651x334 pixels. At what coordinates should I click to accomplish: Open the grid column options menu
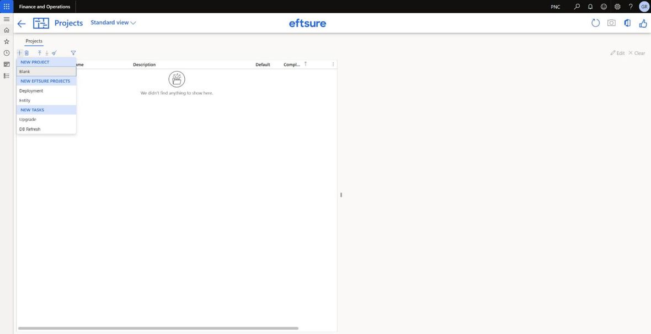pos(333,64)
